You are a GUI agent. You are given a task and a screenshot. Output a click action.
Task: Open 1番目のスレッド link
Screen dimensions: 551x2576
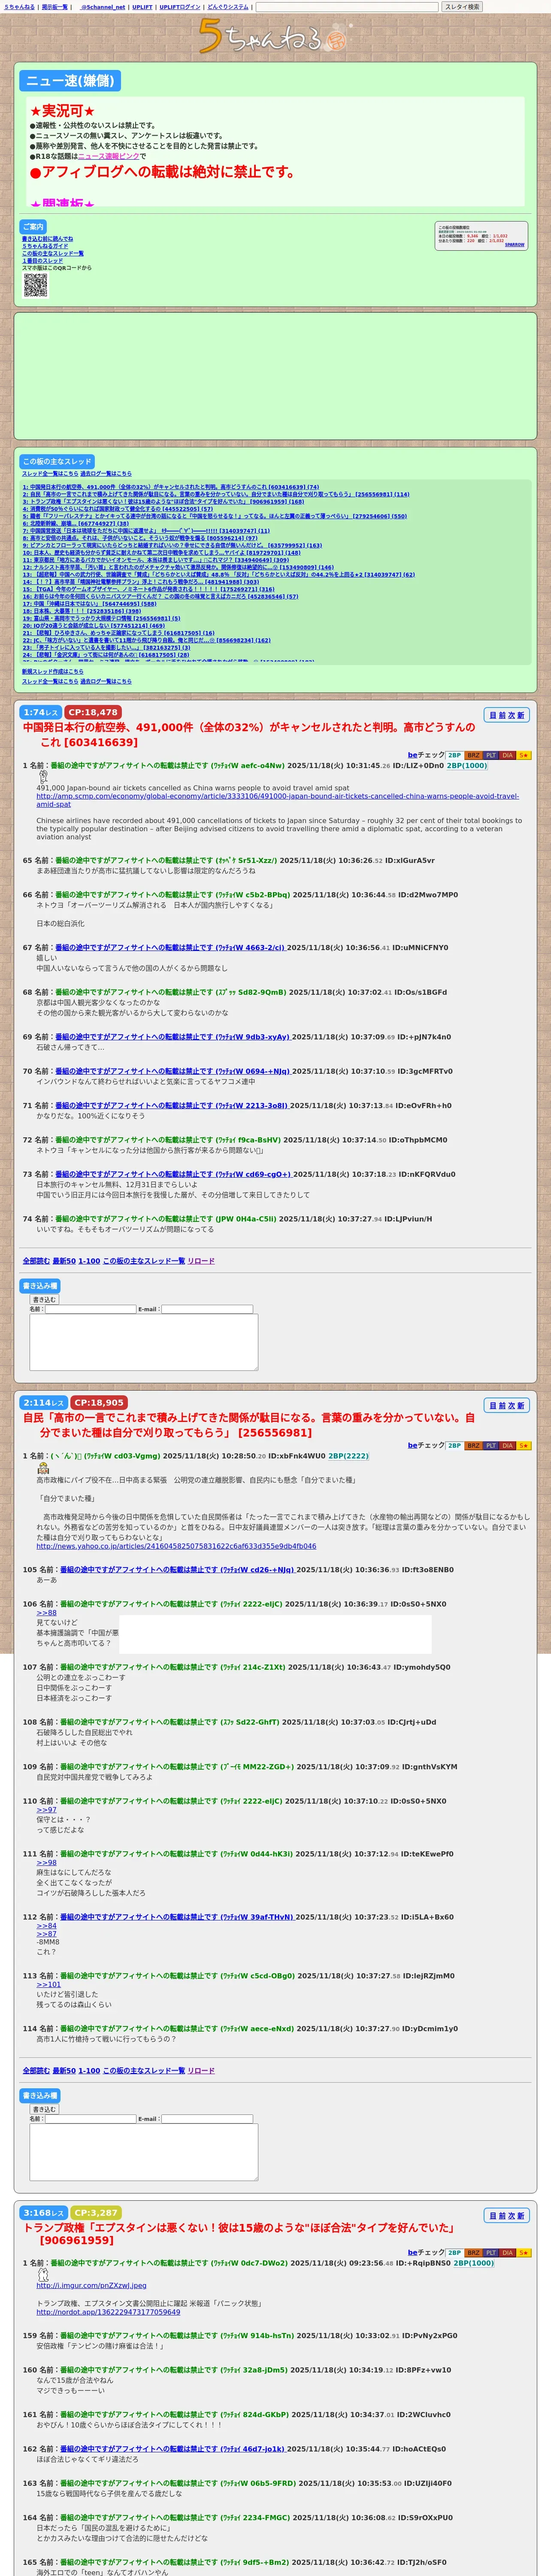(42, 261)
